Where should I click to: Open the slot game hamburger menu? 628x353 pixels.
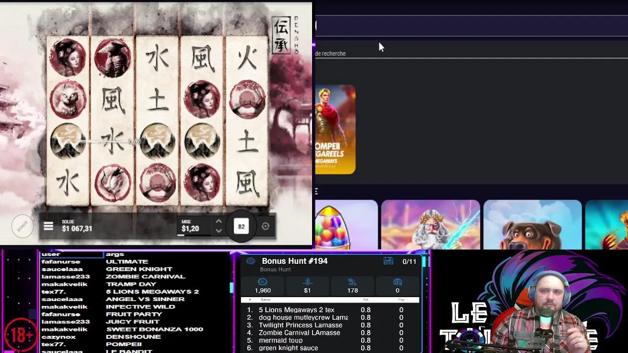tap(48, 226)
